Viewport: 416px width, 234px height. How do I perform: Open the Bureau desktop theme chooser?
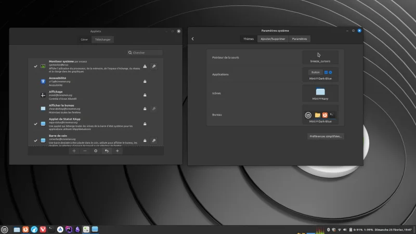pyautogui.click(x=320, y=115)
